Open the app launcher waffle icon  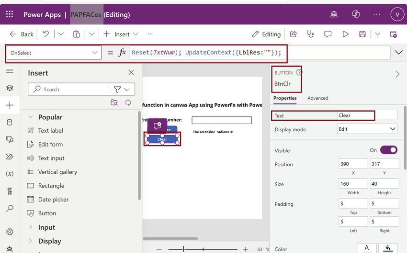tap(10, 14)
